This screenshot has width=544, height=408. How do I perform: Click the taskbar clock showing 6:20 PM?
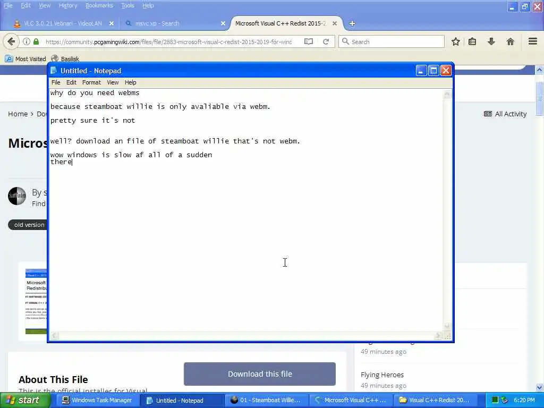coord(524,400)
